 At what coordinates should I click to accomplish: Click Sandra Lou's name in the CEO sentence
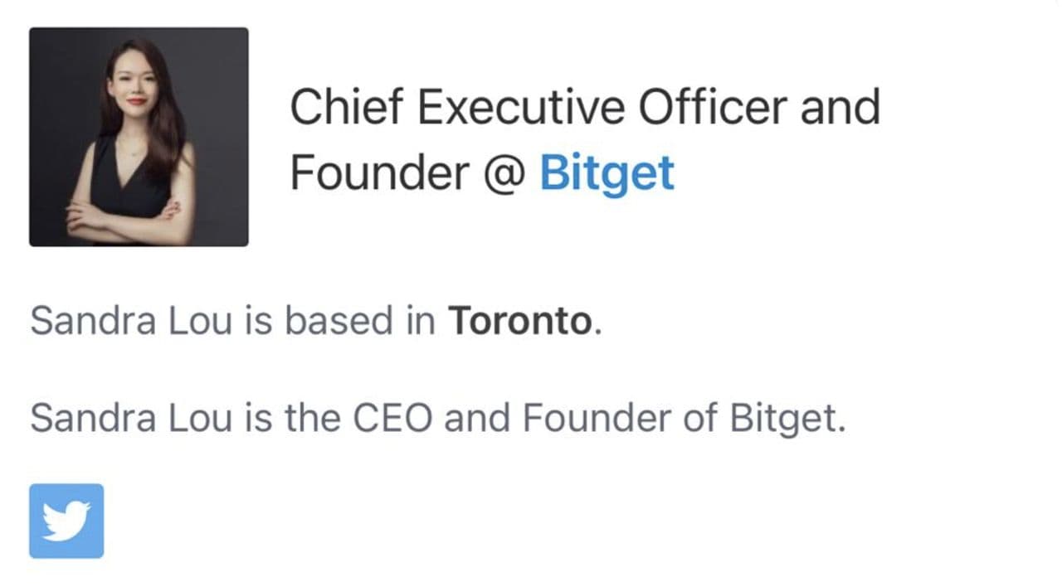pos(131,419)
